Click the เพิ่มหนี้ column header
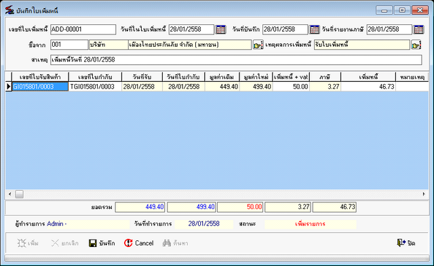Screen dimensions: 434x266 tap(368, 77)
